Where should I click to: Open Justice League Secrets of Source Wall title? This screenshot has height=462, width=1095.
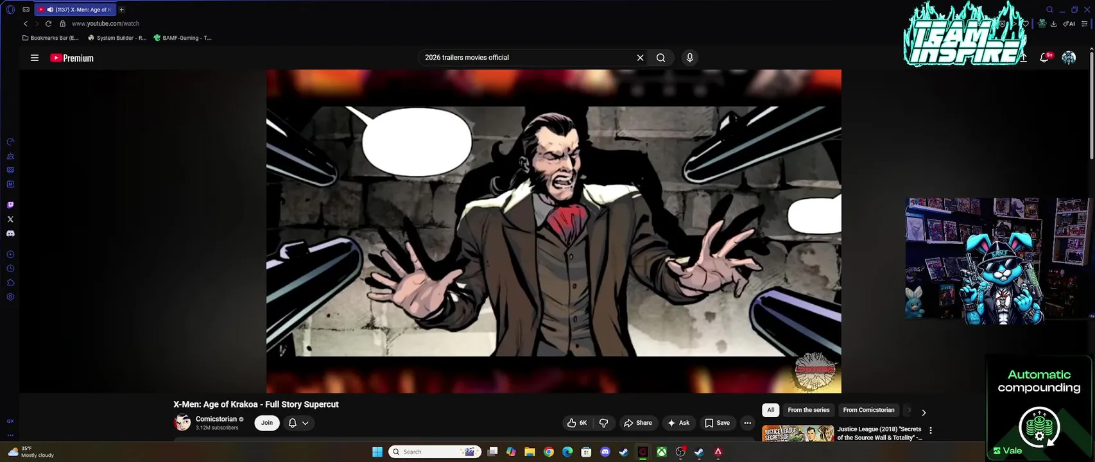(x=879, y=433)
